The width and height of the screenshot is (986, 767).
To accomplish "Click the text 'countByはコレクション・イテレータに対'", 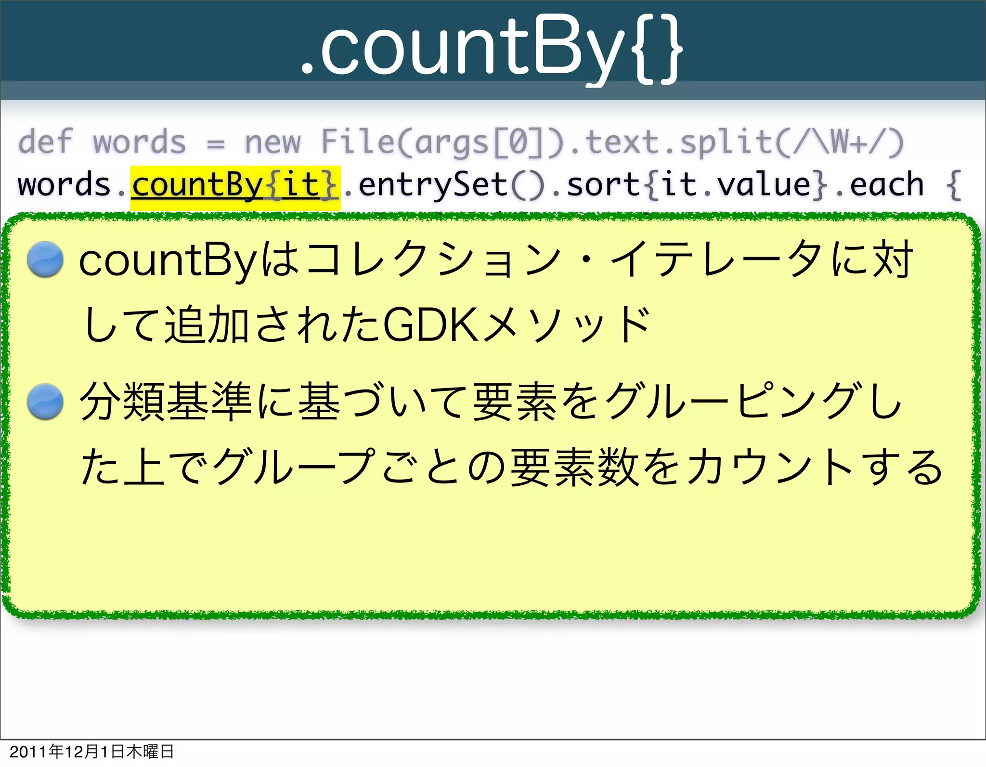I will click(x=496, y=260).
